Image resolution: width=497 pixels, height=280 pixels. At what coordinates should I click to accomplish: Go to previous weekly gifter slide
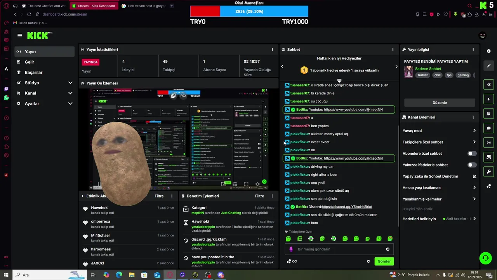click(x=282, y=66)
